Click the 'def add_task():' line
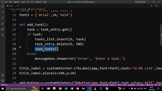The width and height of the screenshot is (162, 91). pyautogui.click(x=34, y=25)
